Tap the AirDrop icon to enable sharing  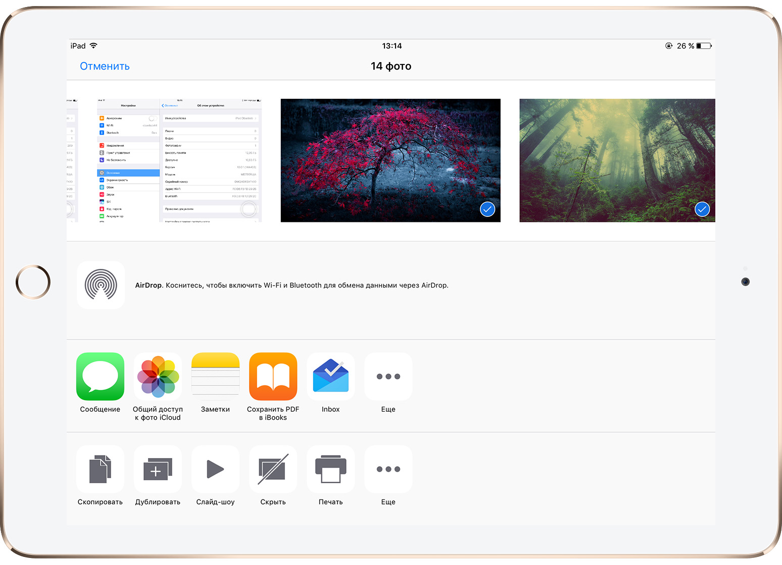tap(101, 285)
